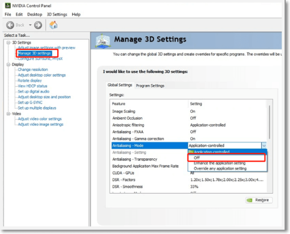Click the Forward arrow icon
This screenshot has height=234, width=290.
[38, 25]
